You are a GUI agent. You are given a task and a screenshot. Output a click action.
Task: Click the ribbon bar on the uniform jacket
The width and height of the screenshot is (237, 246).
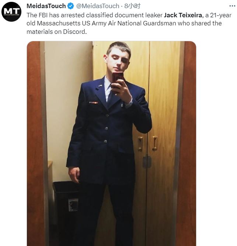(94, 103)
